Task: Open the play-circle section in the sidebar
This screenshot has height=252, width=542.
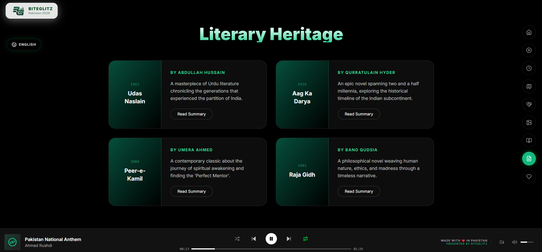Action: [x=529, y=50]
